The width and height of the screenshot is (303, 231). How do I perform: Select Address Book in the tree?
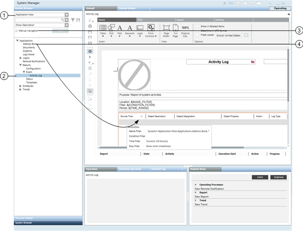(30, 44)
